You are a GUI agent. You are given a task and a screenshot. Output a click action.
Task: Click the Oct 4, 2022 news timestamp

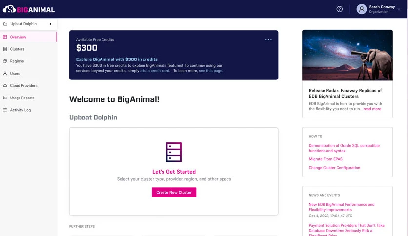pyautogui.click(x=330, y=216)
